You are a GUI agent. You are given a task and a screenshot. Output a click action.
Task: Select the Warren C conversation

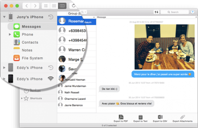point(72,50)
